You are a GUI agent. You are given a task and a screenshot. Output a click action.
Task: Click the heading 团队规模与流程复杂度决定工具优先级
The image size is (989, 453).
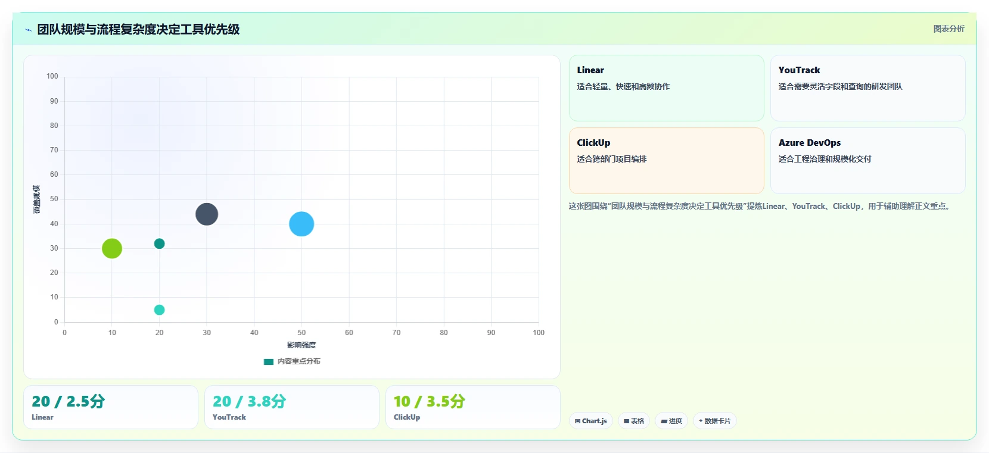[x=138, y=29]
